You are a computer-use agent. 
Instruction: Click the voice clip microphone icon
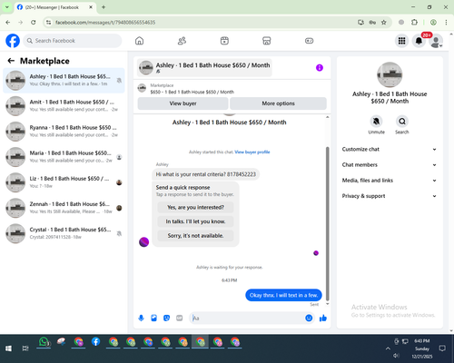coord(141,318)
